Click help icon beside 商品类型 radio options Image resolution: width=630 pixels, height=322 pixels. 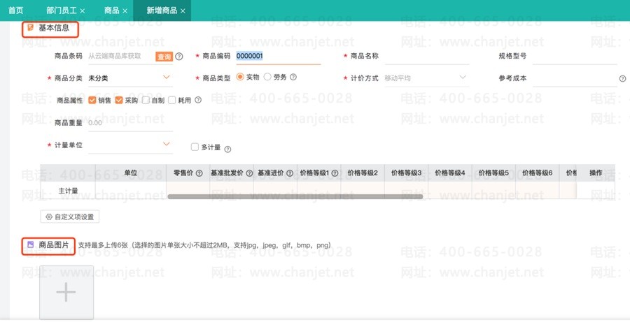coord(293,77)
